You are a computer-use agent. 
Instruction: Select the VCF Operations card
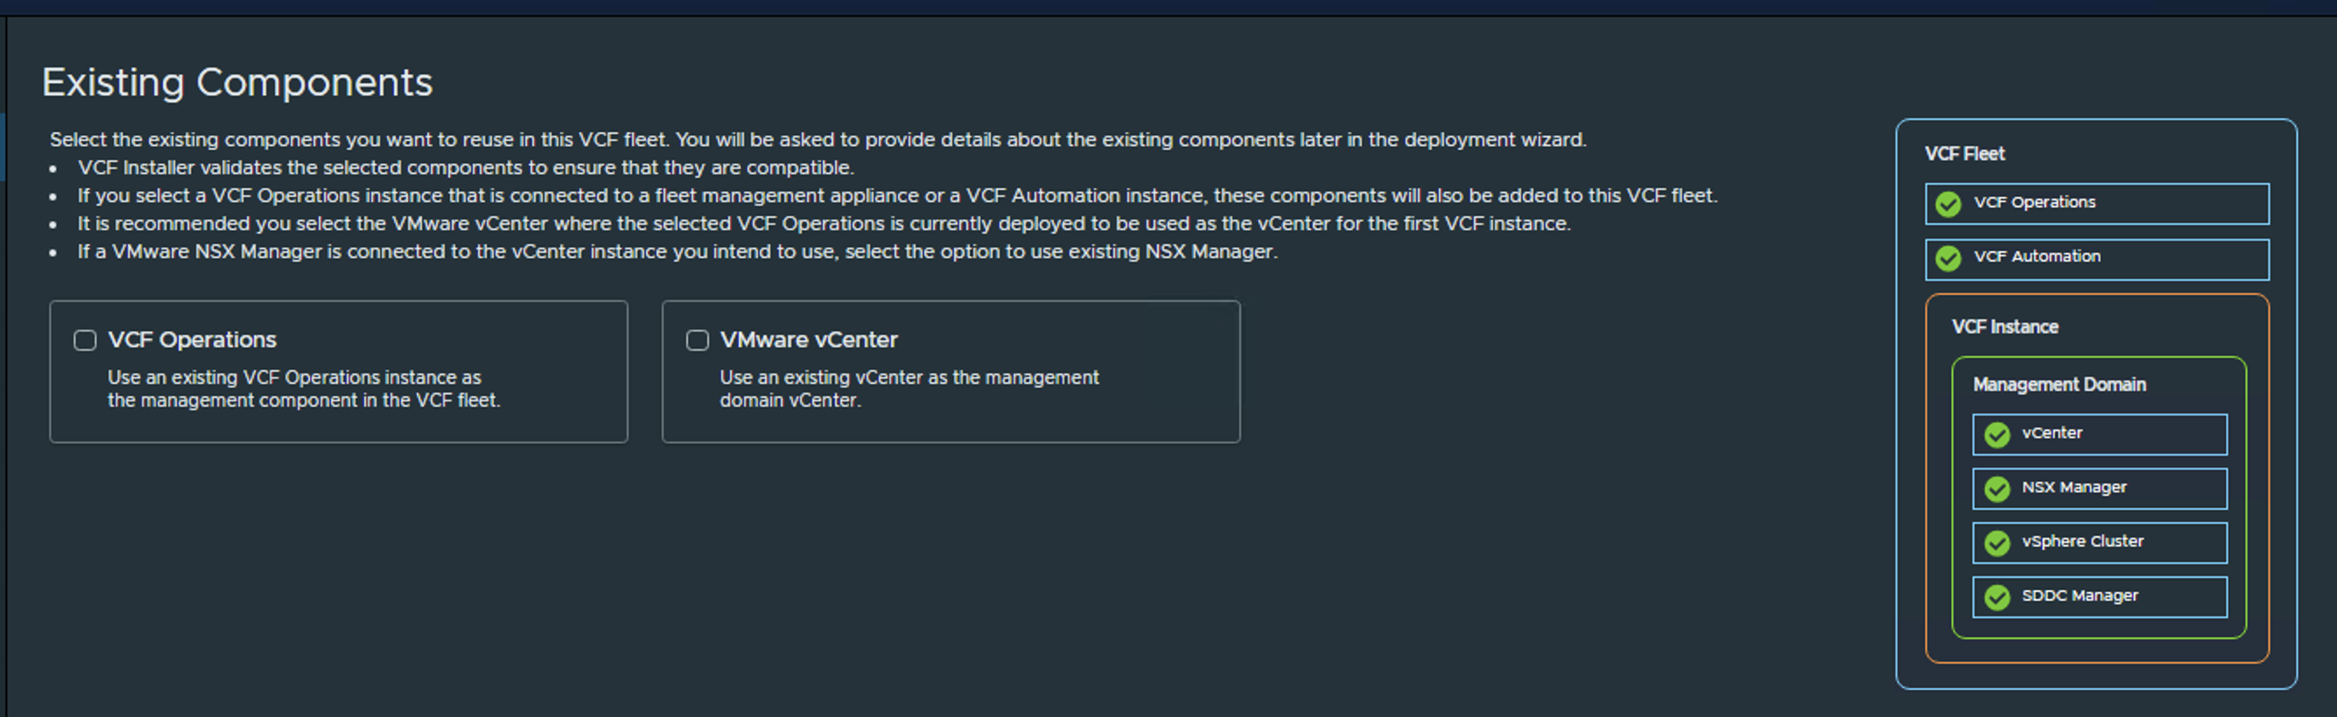point(339,372)
